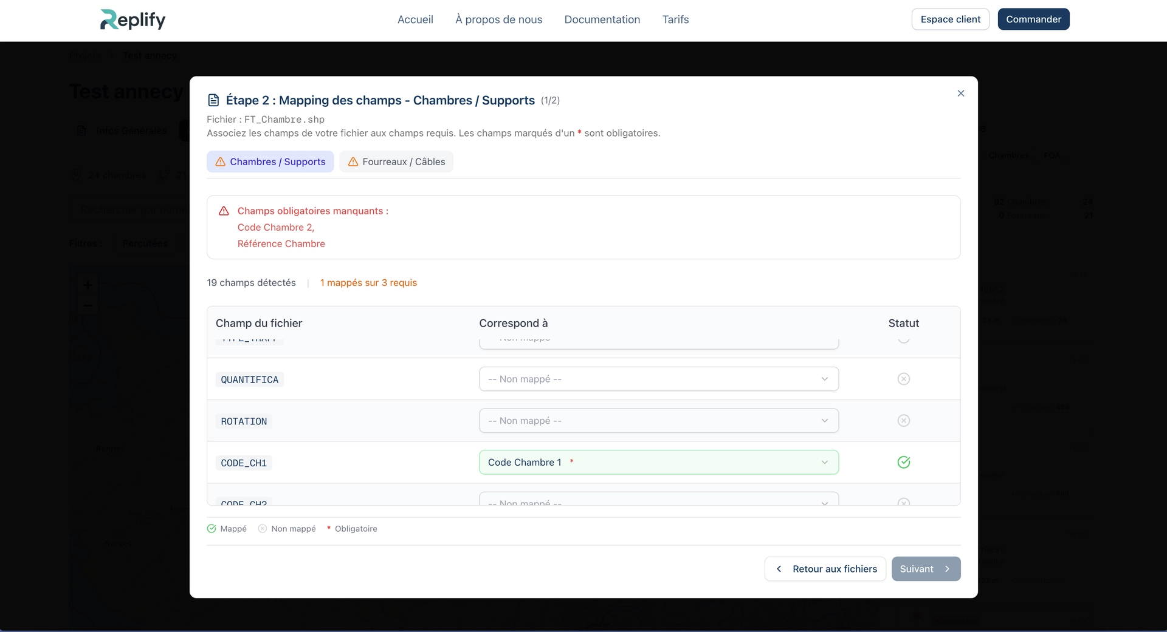
Task: Click the Non mappé legend icon
Action: [263, 529]
